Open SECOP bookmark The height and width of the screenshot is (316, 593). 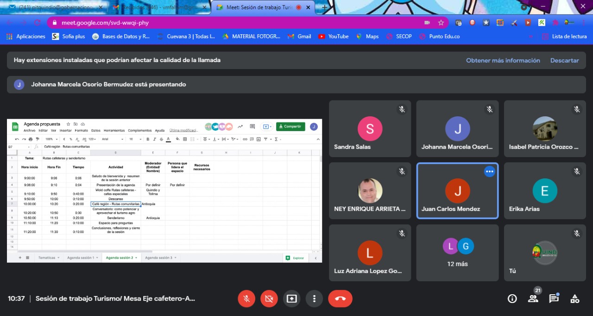click(x=399, y=36)
